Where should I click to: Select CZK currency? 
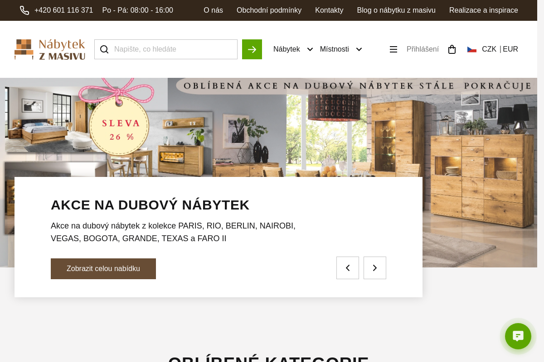click(489, 49)
